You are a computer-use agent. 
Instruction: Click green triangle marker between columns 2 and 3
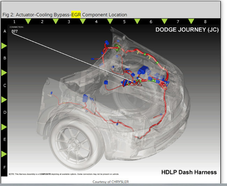56,21
